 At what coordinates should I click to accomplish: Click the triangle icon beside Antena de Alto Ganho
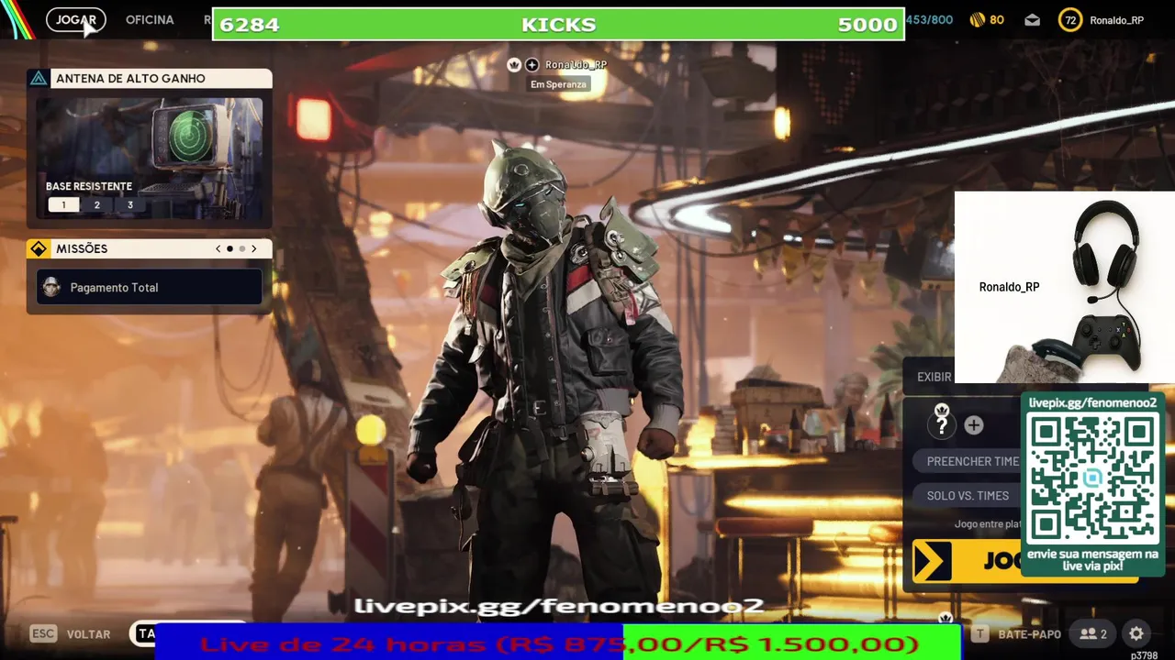[39, 79]
